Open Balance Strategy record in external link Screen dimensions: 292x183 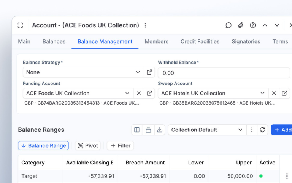149,72
